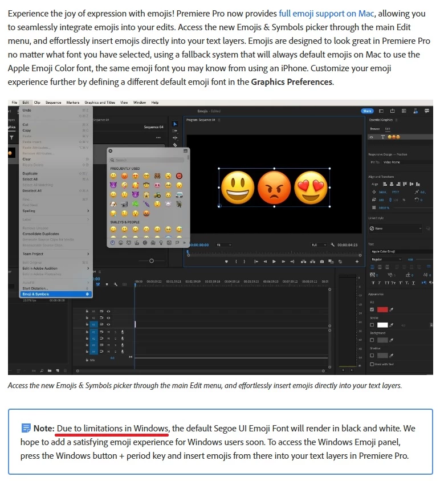Viewport: 444px width, 481px height.
Task: Choose Select All in the Edit menu
Action: click(56, 179)
